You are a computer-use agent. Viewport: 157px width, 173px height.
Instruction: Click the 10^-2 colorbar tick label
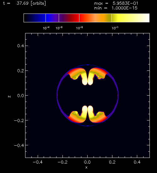(x=79, y=28)
